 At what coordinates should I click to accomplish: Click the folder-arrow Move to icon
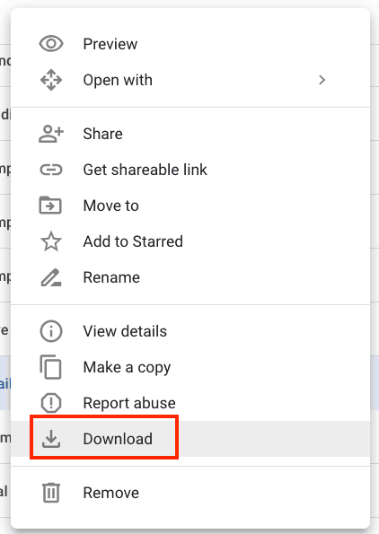click(50, 205)
